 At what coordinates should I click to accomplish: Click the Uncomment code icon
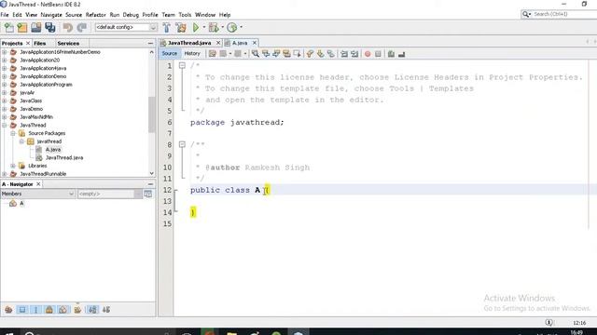pos(401,54)
